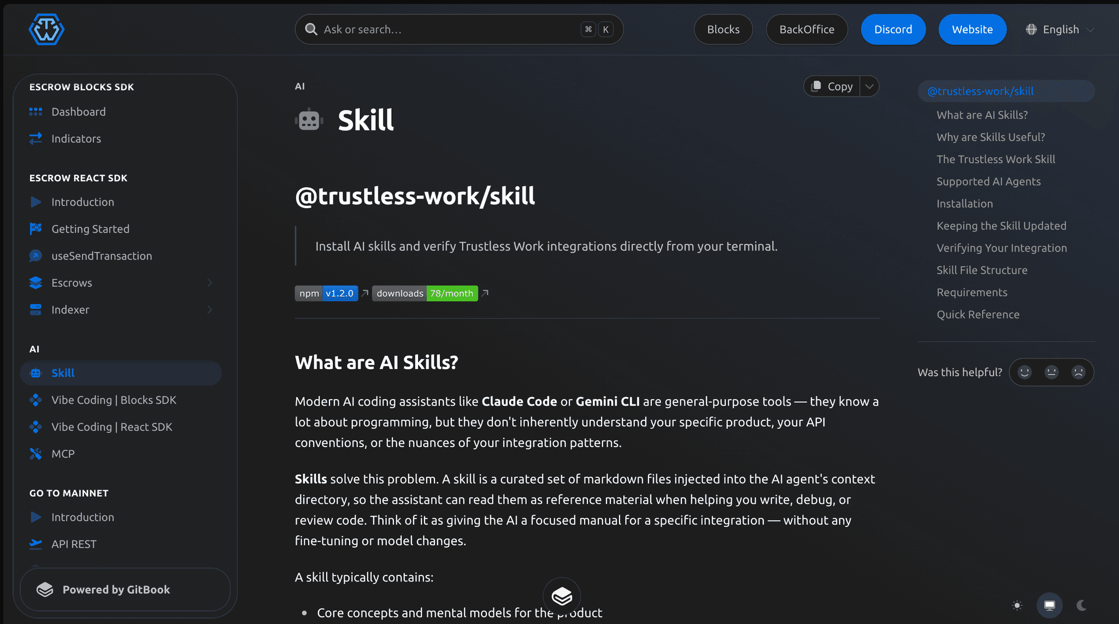Viewport: 1119px width, 624px height.
Task: Go to Getting Started page
Action: (121, 229)
